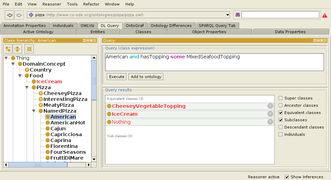Switch to the Entities tab
Image resolution: width=331 pixels, height=180 pixels.
[x=97, y=32]
